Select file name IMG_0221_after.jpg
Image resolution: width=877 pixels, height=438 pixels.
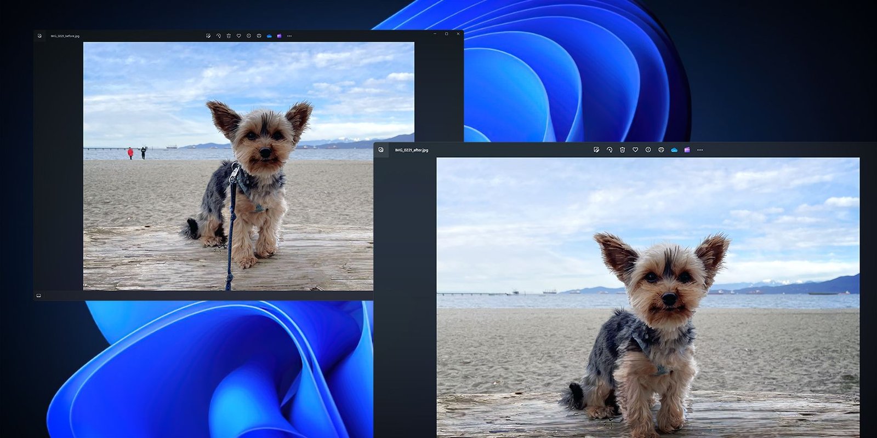tap(412, 150)
